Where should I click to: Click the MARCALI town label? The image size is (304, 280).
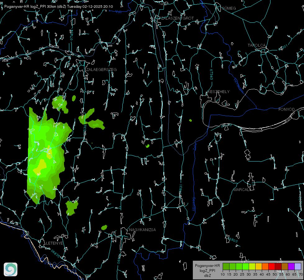click(x=242, y=190)
